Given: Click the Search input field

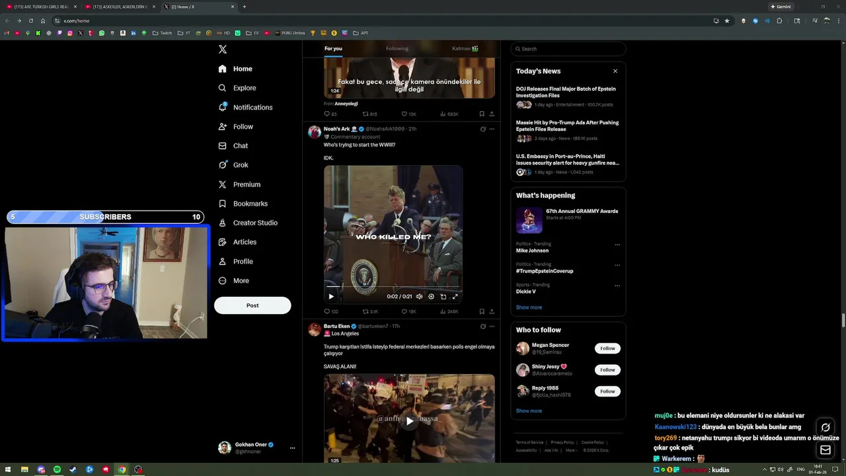Looking at the screenshot, I should coord(568,49).
